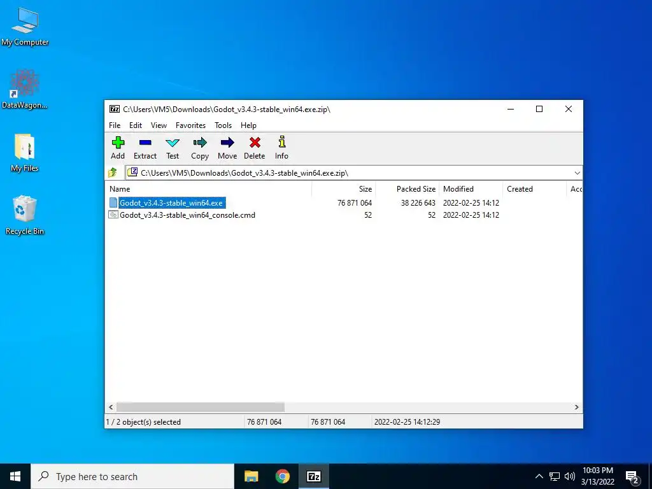Select Godot_v3.4.3-stable_win64_console.cmd file name
This screenshot has width=652, height=489.
[188, 215]
